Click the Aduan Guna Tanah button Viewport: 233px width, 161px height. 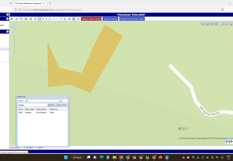click(91, 19)
